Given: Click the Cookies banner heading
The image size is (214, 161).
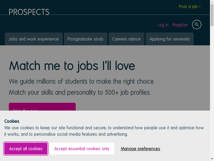Looking at the screenshot, I should coord(12,121).
